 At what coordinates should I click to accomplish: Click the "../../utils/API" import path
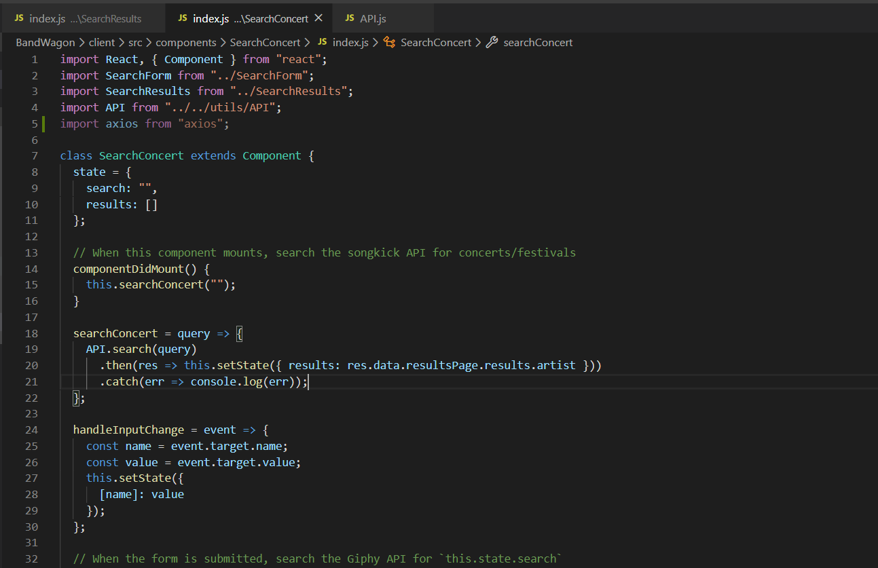219,107
